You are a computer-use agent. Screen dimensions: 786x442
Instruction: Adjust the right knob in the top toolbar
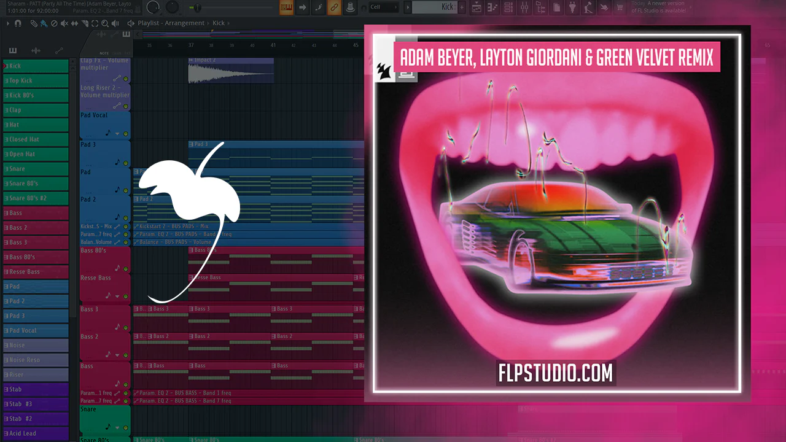[173, 7]
